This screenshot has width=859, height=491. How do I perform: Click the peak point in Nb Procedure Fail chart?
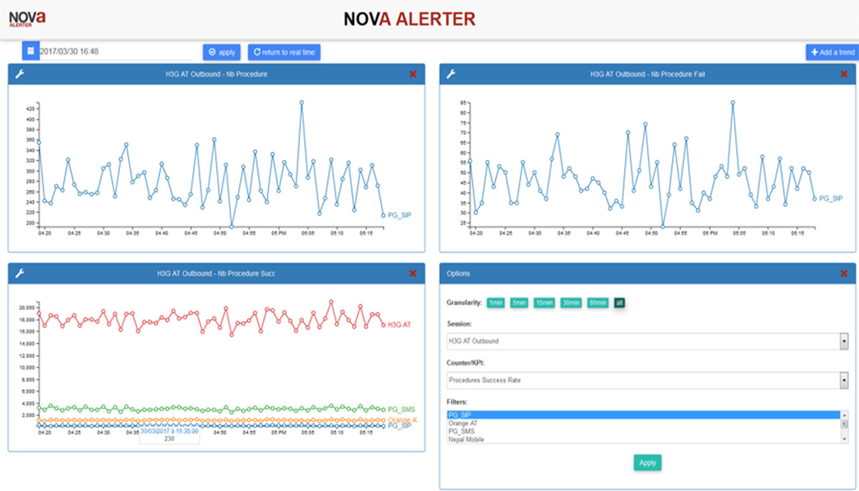pyautogui.click(x=733, y=103)
